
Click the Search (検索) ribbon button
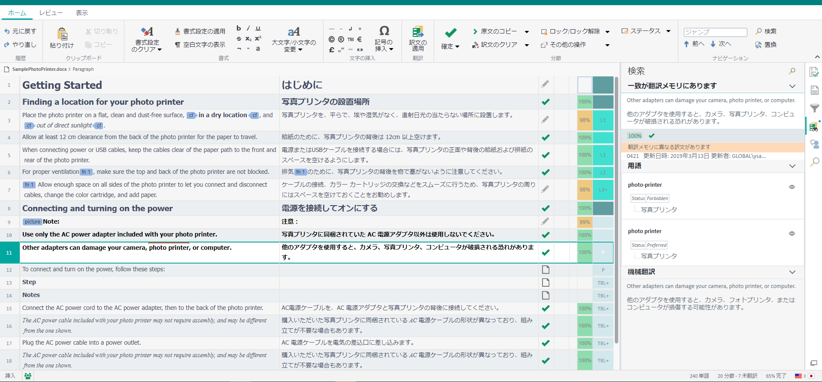[x=766, y=31]
